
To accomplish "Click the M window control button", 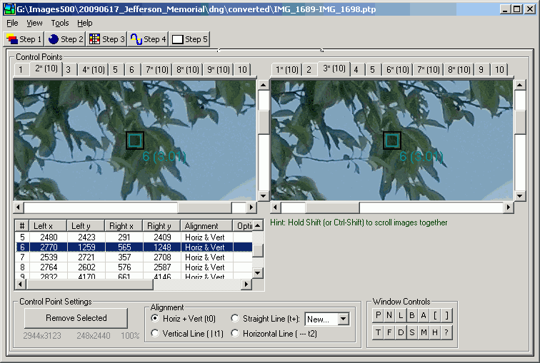I will click(x=424, y=332).
